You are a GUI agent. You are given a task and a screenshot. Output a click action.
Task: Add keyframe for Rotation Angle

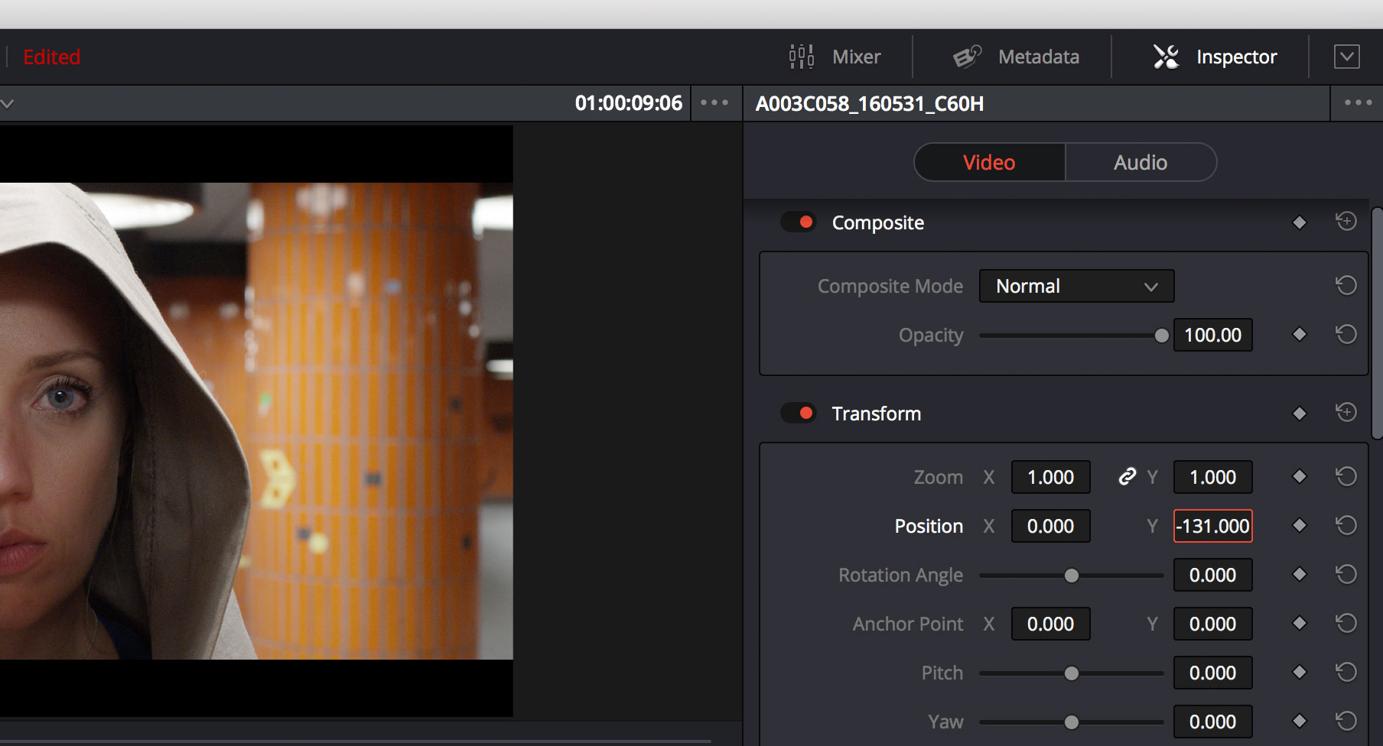(x=1299, y=574)
